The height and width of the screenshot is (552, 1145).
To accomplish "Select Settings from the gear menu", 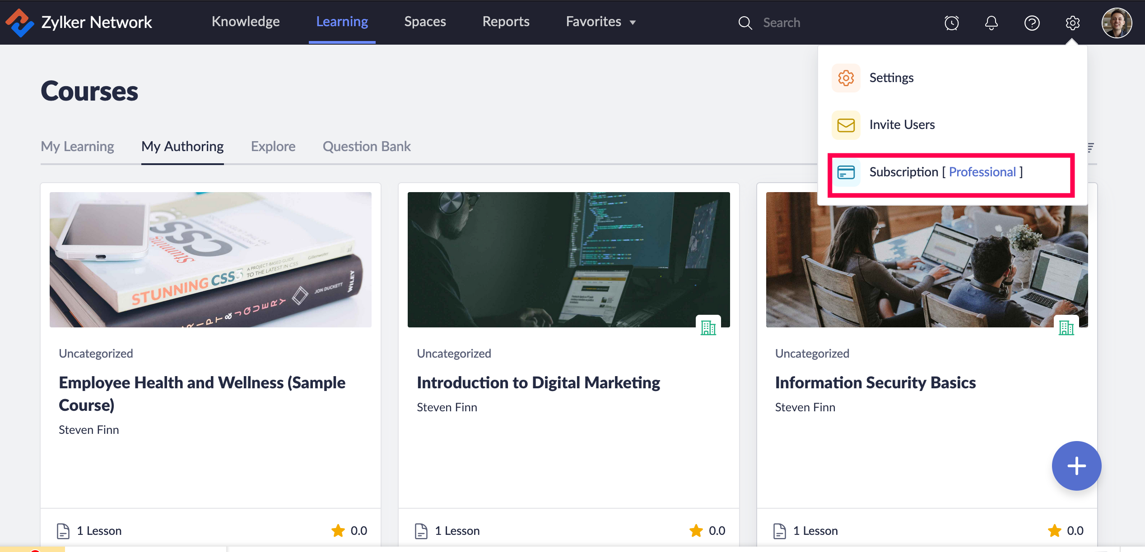I will (x=891, y=78).
